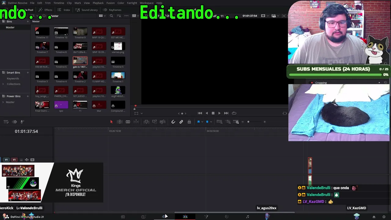Toggle Position Lock padlock icon
The width and height of the screenshot is (391, 220).
pyautogui.click(x=189, y=122)
